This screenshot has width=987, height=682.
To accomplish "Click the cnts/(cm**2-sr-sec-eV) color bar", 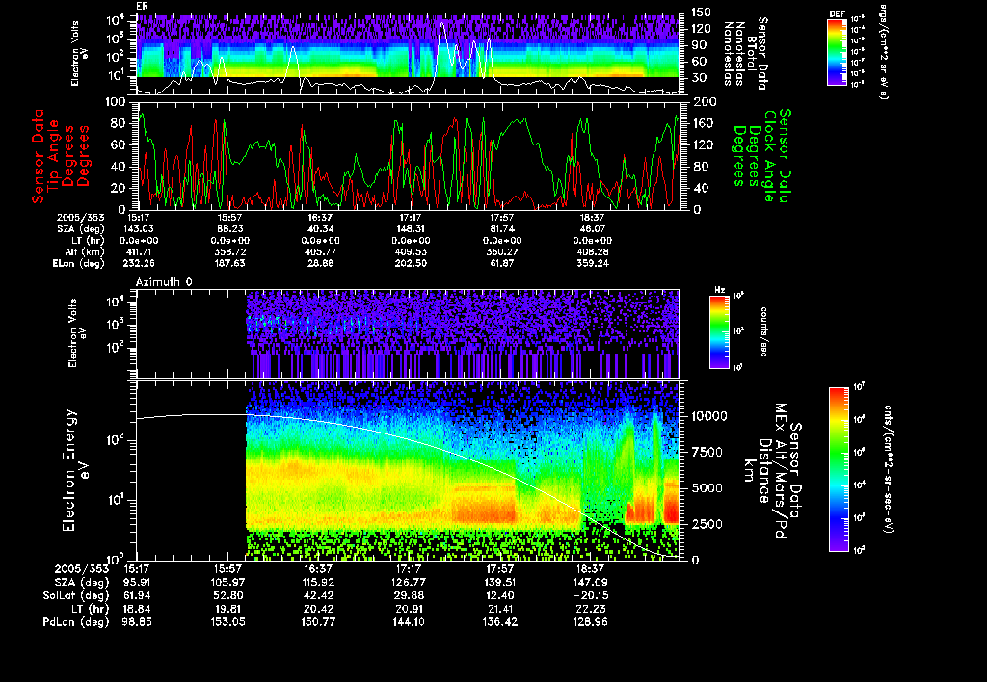I will click(x=839, y=469).
